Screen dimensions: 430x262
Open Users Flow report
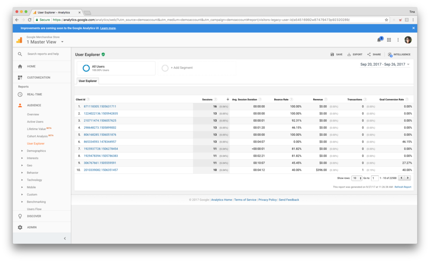coord(34,209)
